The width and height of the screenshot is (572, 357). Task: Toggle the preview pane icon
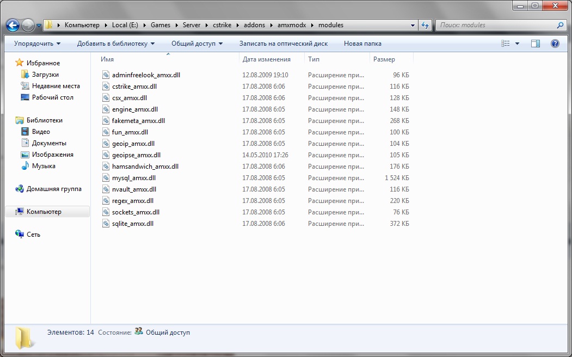click(536, 44)
